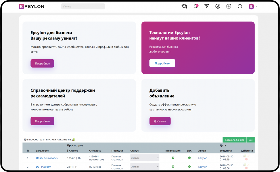Open messages with the paper plane icon
The height and width of the screenshot is (172, 280).
207,6
